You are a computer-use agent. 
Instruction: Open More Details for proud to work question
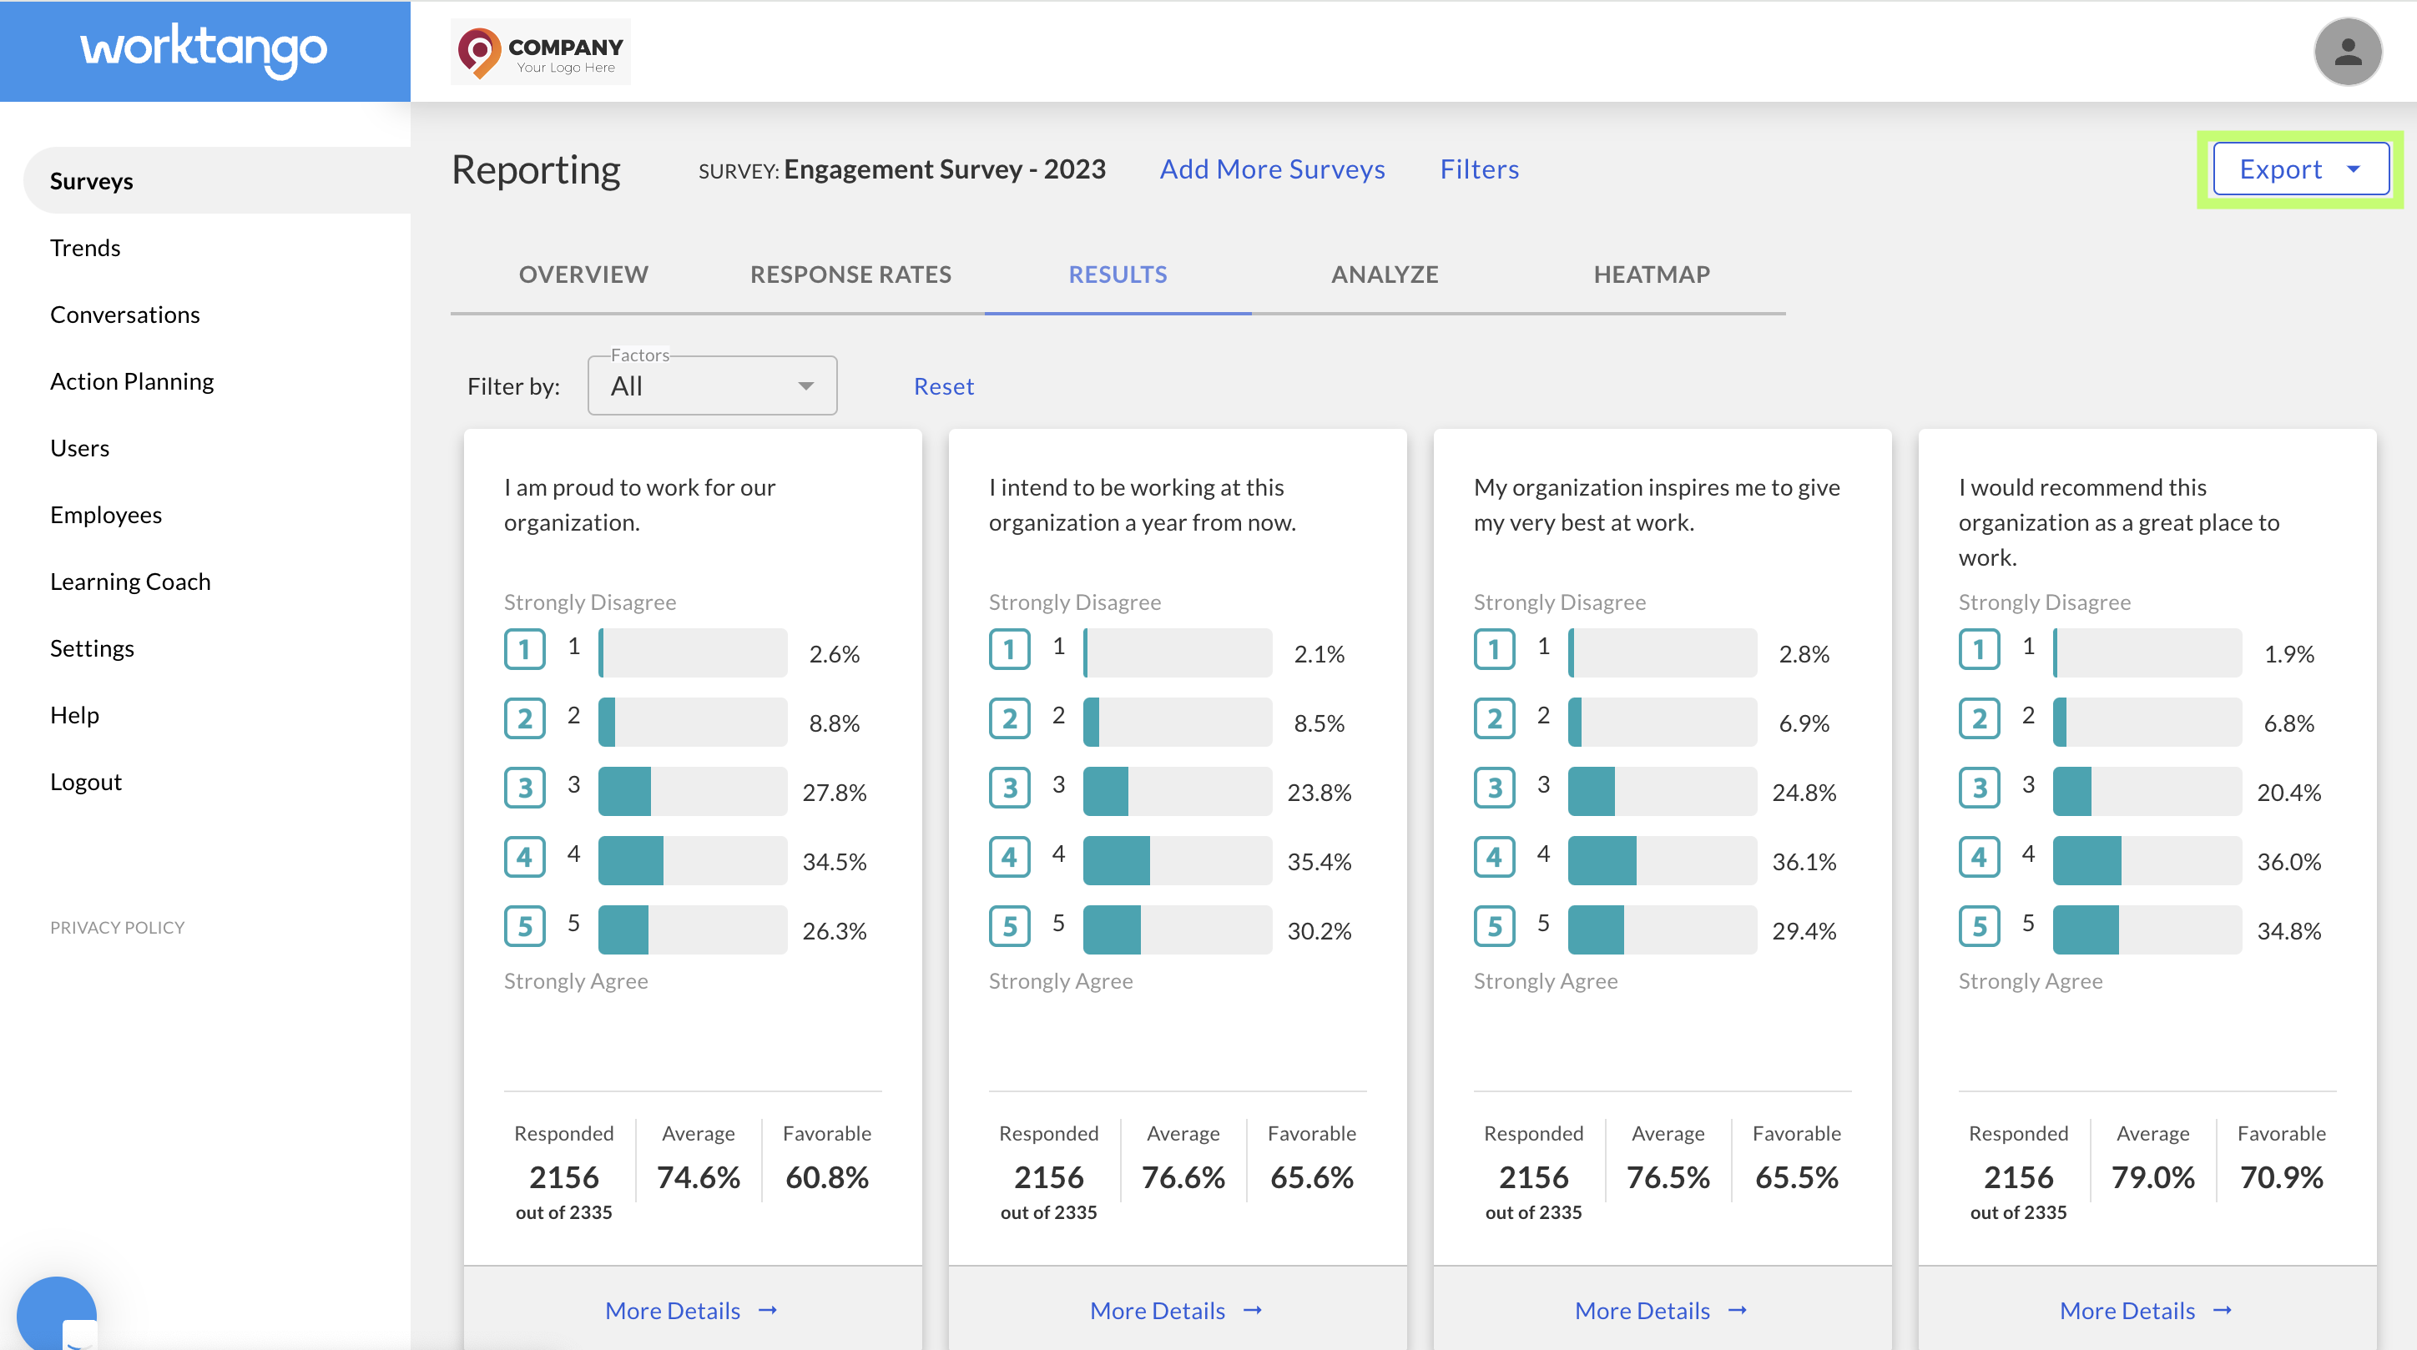(x=692, y=1310)
